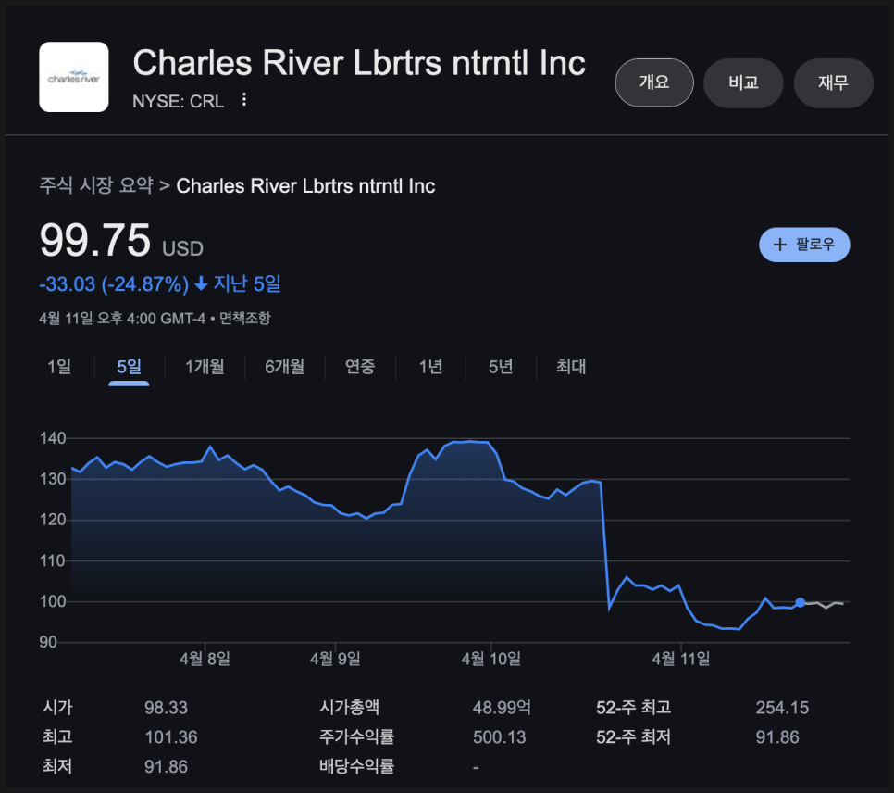The height and width of the screenshot is (793, 894).
Task: Switch to the 재무 financials tab
Action: click(833, 82)
